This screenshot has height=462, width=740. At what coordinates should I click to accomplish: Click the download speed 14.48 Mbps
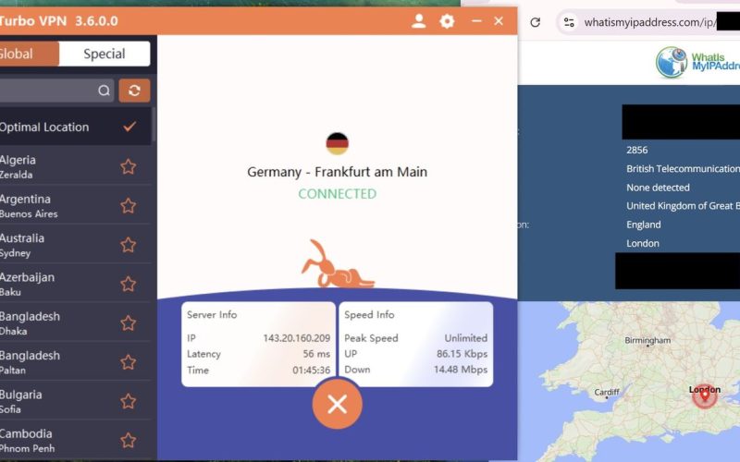461,370
